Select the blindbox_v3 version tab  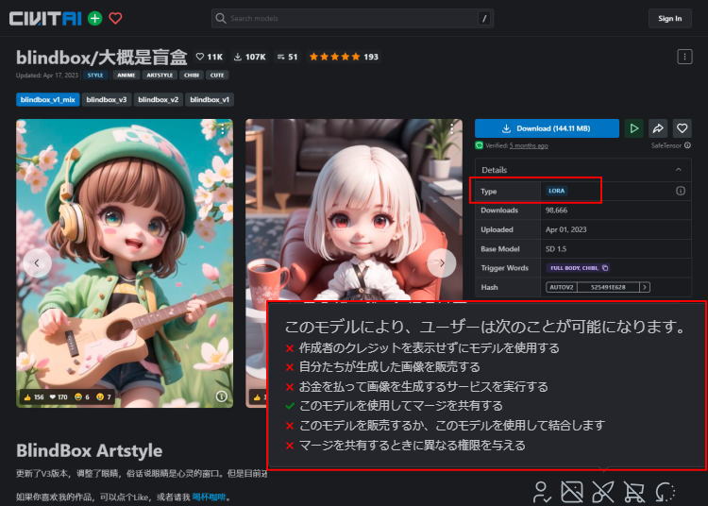106,99
